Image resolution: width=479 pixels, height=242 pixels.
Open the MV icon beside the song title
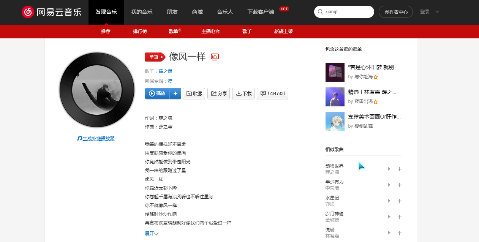(215, 57)
